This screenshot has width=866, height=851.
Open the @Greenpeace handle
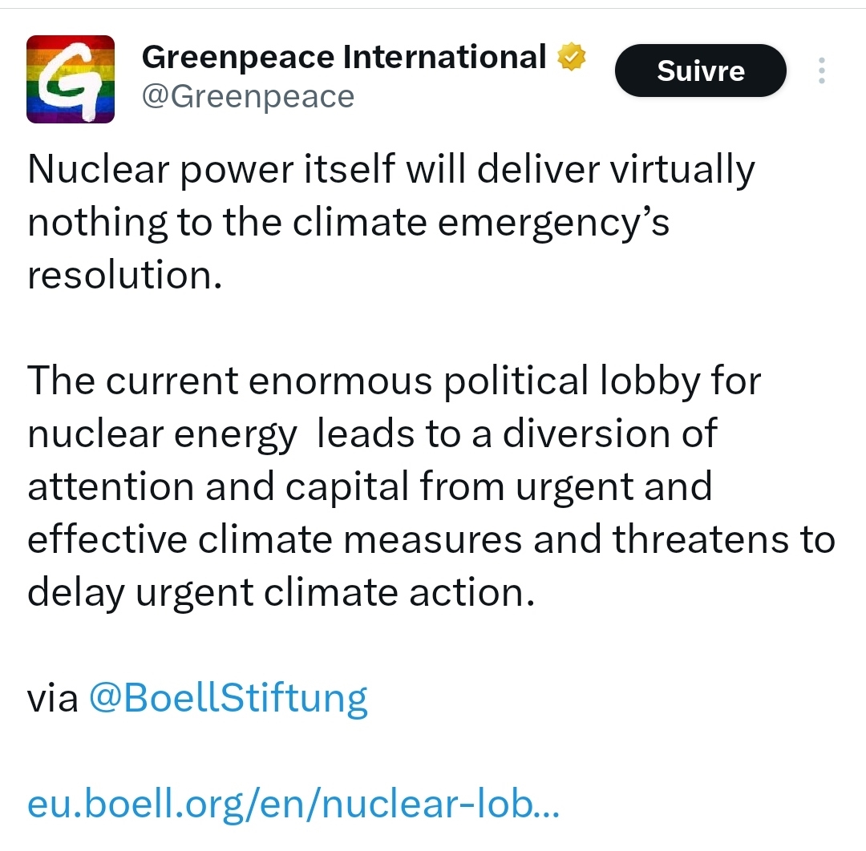pos(248,97)
